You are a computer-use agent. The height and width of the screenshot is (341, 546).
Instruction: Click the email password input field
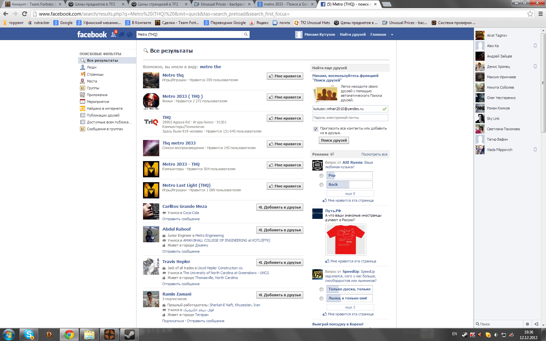pos(350,118)
